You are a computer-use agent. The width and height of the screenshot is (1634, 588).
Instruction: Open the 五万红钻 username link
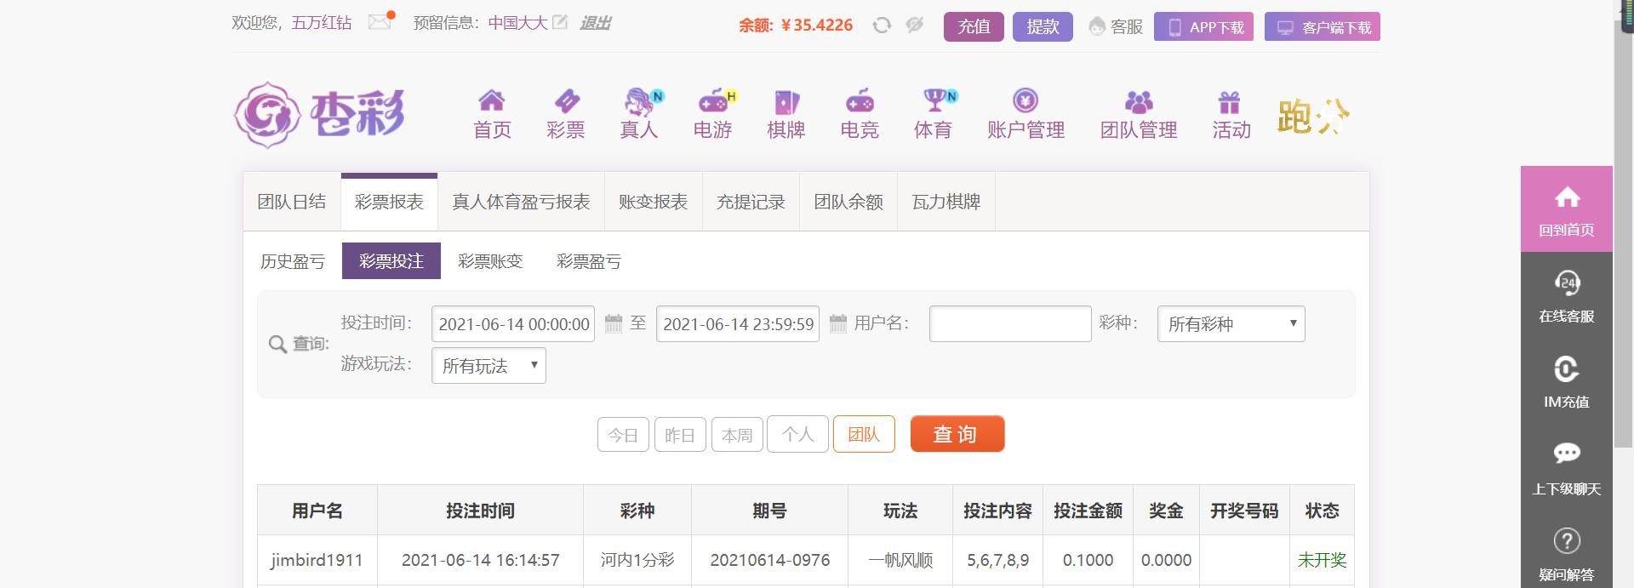pos(322,23)
